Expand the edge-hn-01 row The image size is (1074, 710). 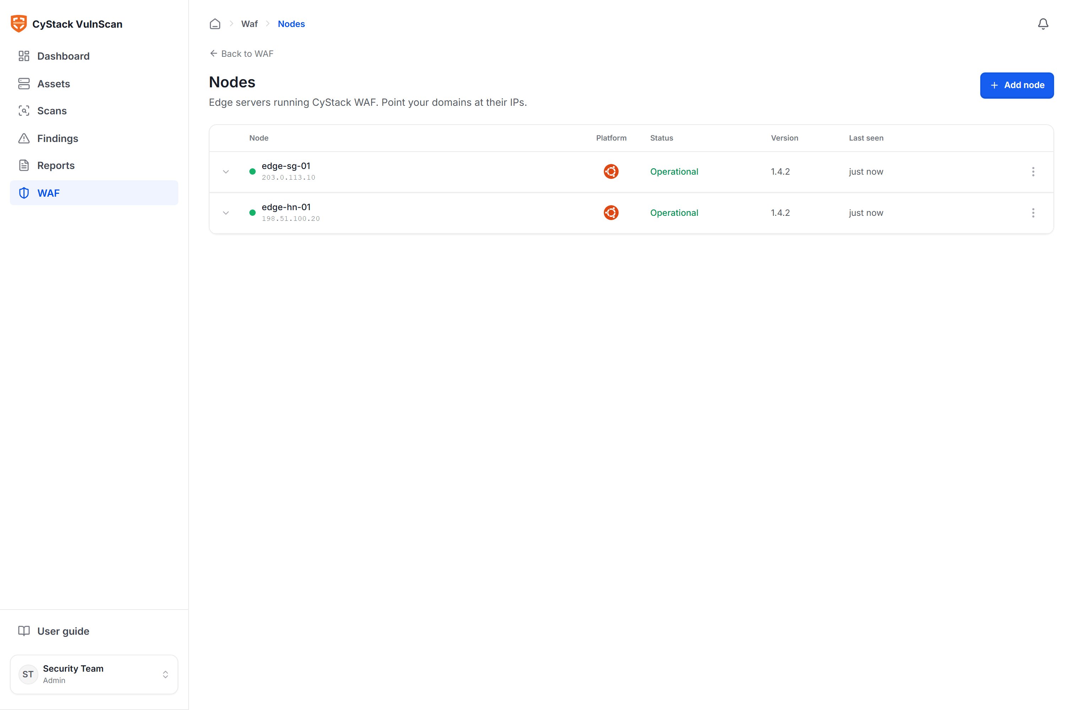(226, 213)
